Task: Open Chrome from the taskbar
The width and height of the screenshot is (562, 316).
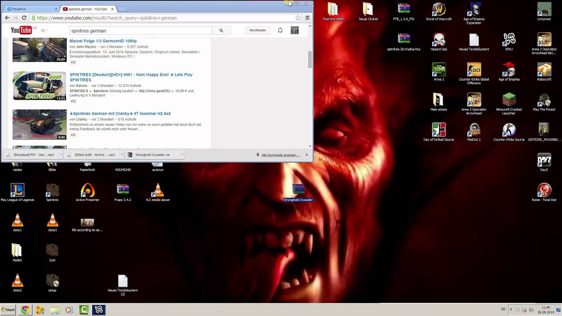Action: (x=25, y=310)
